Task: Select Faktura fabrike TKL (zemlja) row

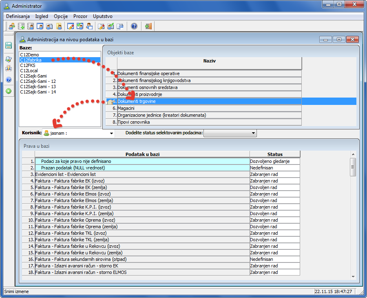Action: (142, 240)
